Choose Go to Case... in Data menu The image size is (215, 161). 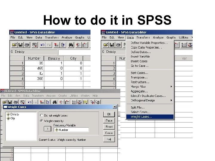click(x=150, y=66)
